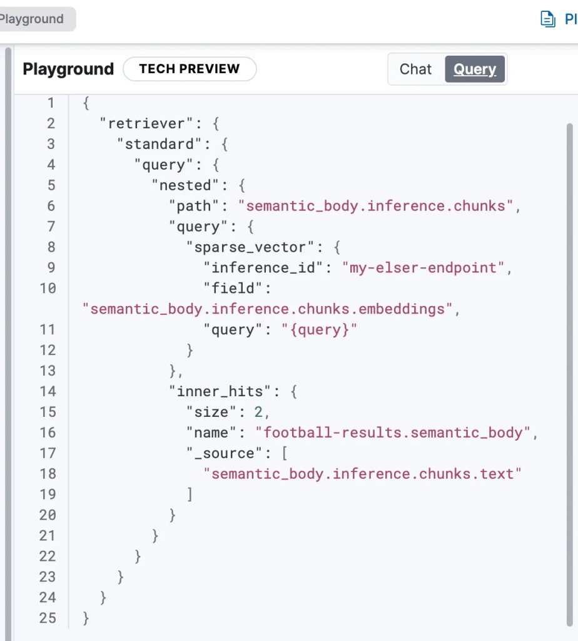This screenshot has height=641, width=578.
Task: Click the Playground heading title
Action: tap(68, 69)
